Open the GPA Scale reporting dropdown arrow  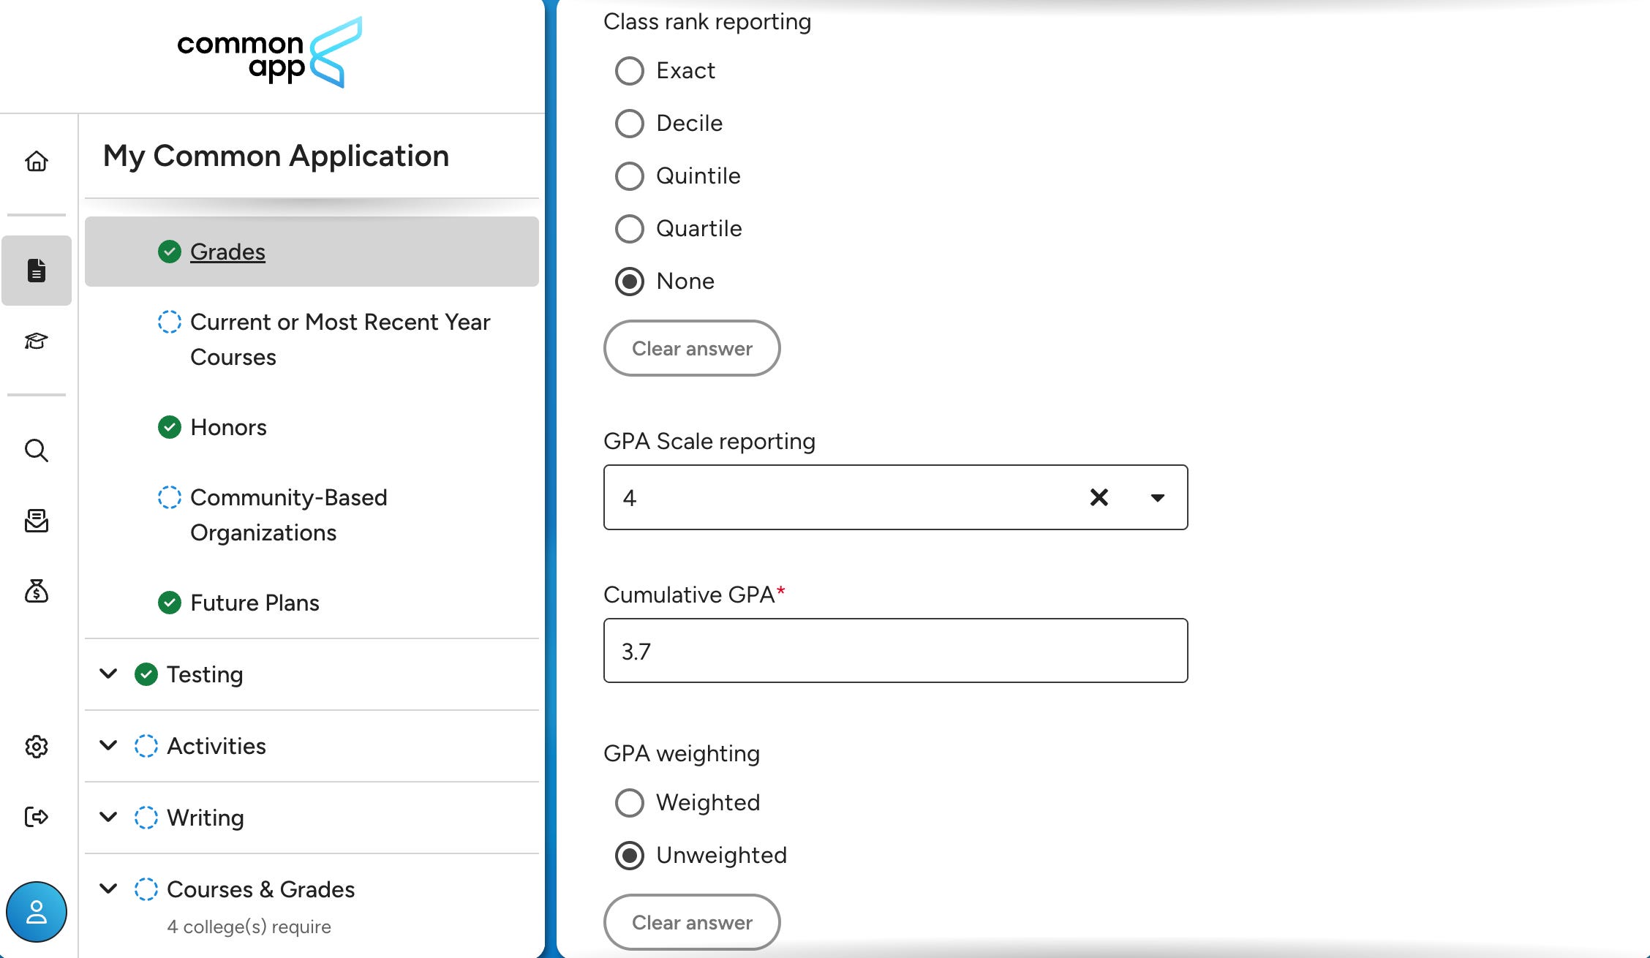(x=1157, y=498)
